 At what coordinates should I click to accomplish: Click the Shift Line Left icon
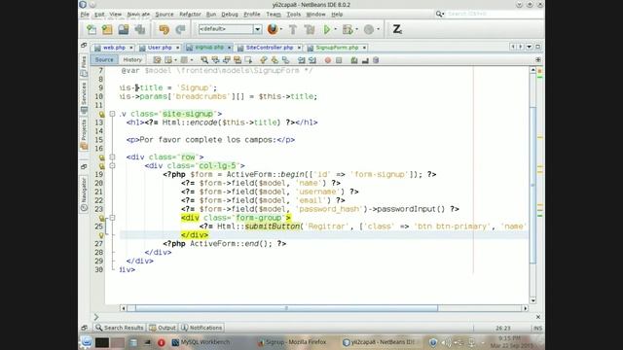tap(301, 60)
